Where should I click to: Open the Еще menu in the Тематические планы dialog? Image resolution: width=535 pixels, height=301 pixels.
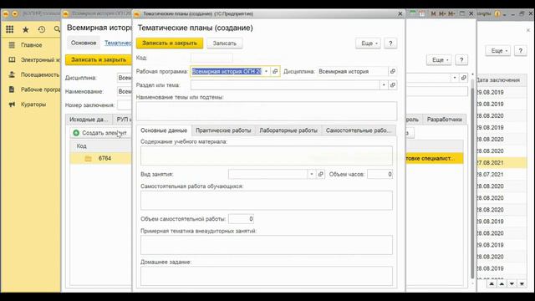(x=368, y=43)
